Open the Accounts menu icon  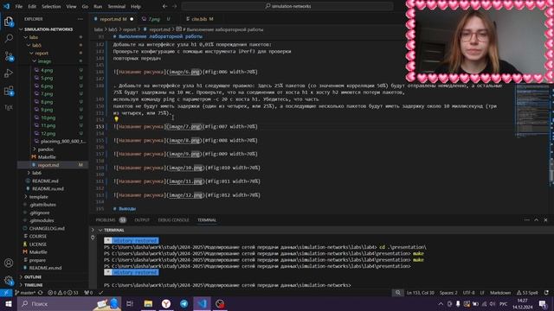[x=9, y=263]
